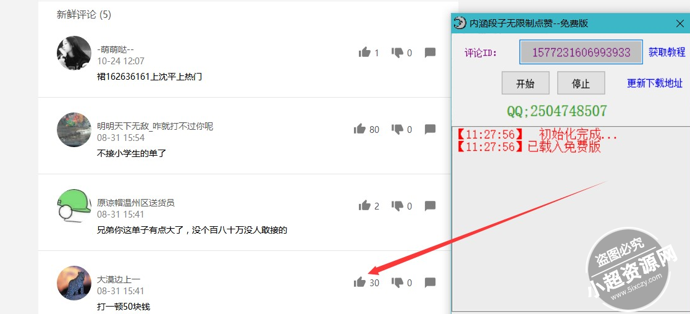Image resolution: width=690 pixels, height=314 pixels.
Task: Focus the 评论ID input field
Action: (581, 53)
